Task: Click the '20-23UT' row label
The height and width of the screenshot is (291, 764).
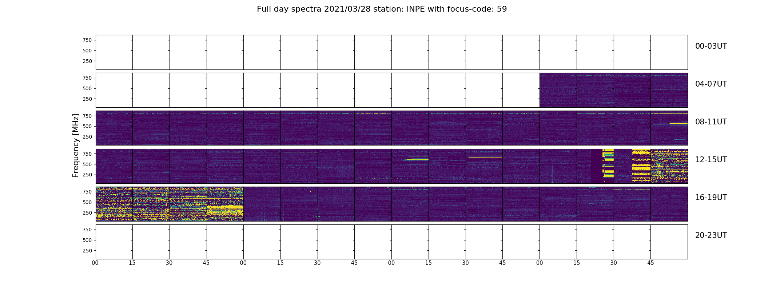Action: pos(711,235)
